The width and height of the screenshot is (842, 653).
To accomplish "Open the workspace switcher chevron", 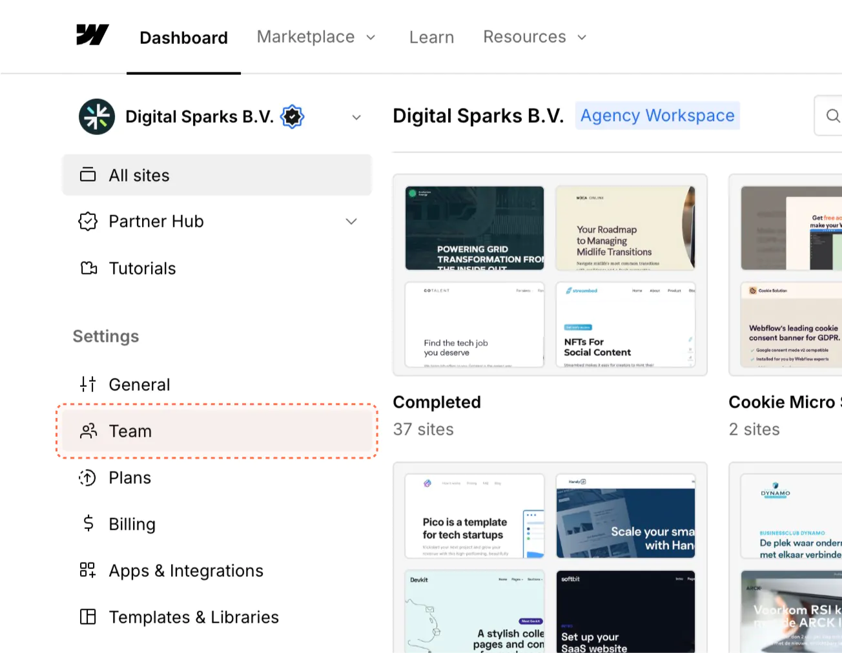I will pos(356,117).
